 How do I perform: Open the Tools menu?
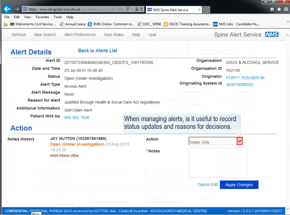[x=58, y=17]
